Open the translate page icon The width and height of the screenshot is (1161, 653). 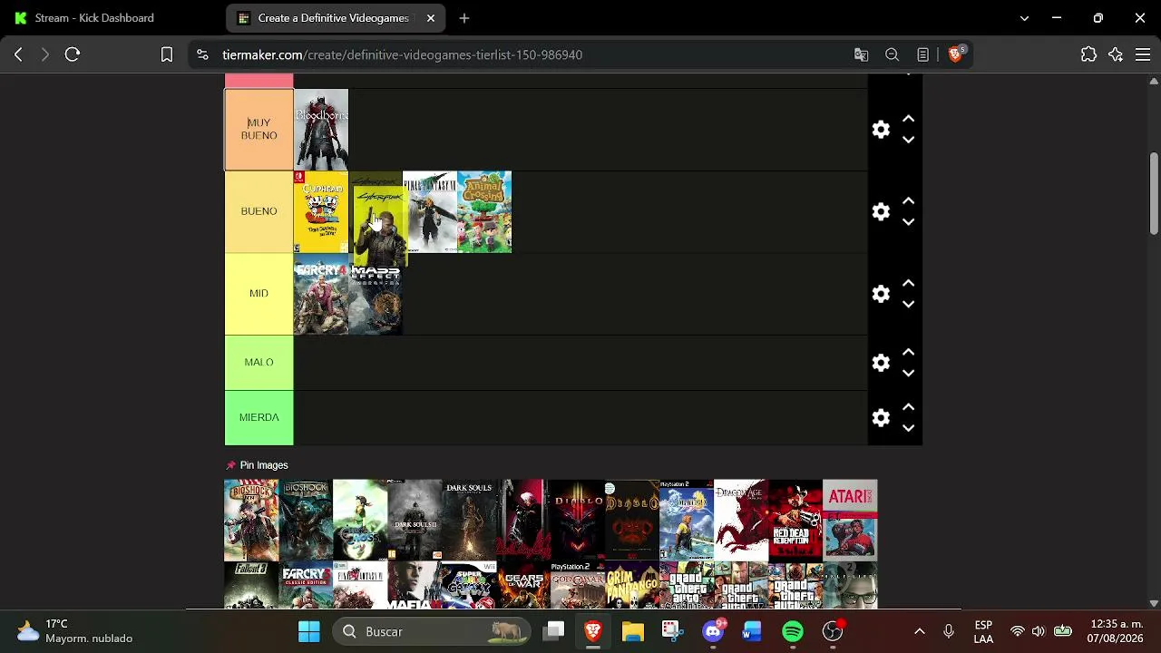[862, 54]
